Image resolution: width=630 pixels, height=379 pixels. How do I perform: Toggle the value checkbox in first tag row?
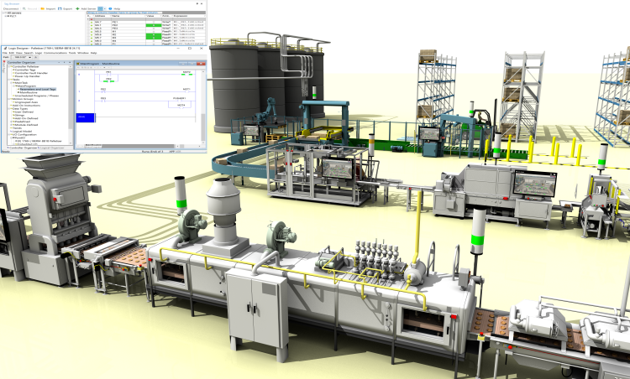[154, 22]
